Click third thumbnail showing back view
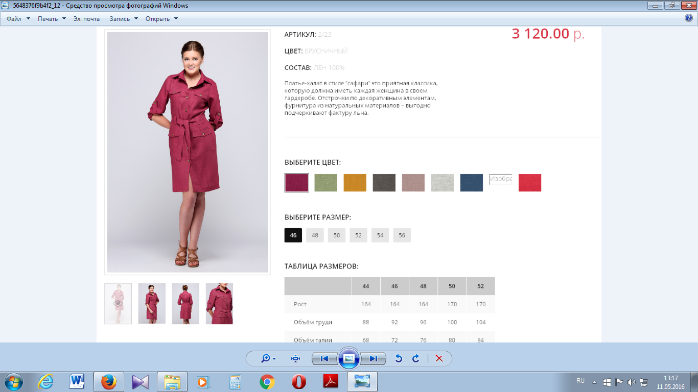This screenshot has width=698, height=392. 185,304
